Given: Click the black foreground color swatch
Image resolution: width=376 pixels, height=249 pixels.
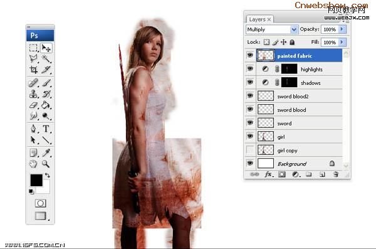Looking at the screenshot, I should click(x=36, y=180).
